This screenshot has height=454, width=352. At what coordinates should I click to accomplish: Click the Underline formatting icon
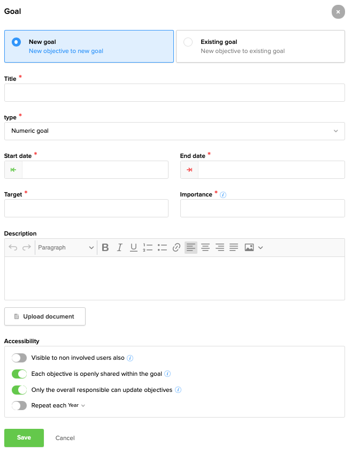tap(134, 247)
